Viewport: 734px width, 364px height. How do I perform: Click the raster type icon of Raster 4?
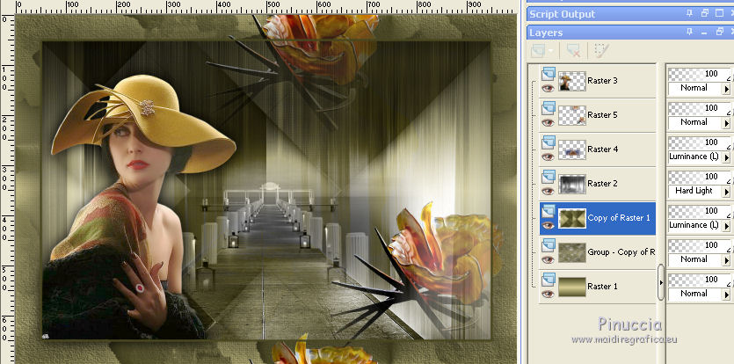[x=549, y=142]
